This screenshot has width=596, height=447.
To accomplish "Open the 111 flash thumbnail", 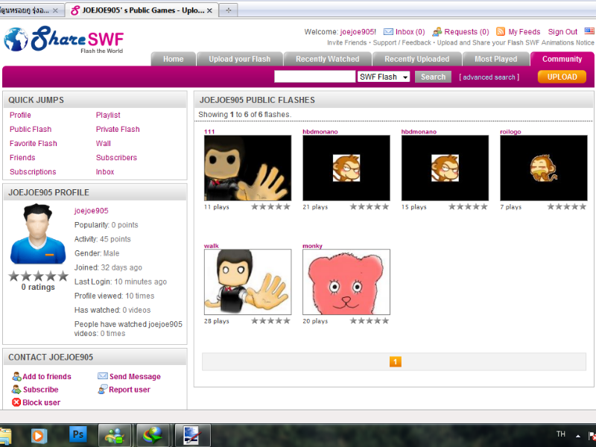I will tap(248, 168).
